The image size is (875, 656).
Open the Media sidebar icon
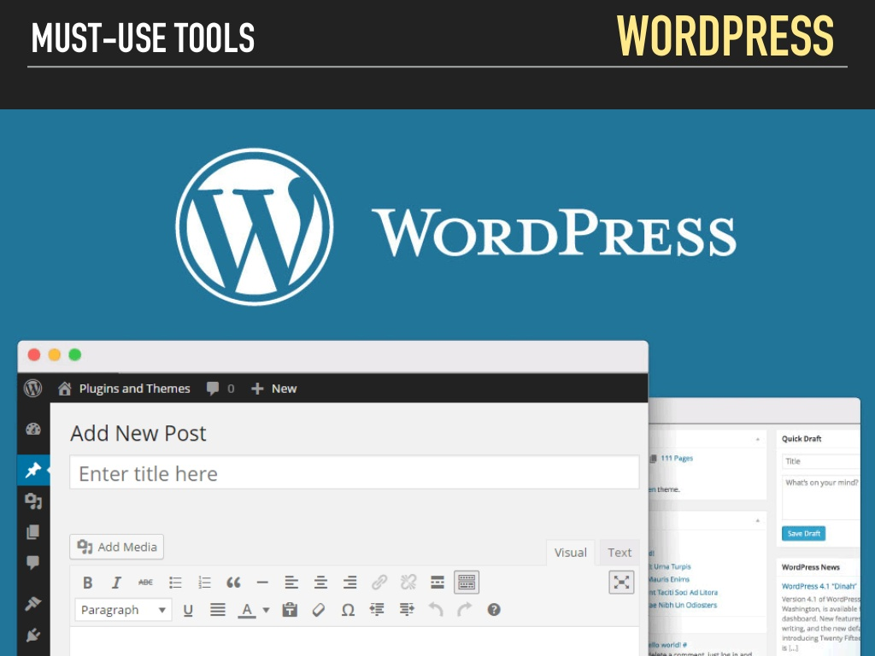point(33,501)
